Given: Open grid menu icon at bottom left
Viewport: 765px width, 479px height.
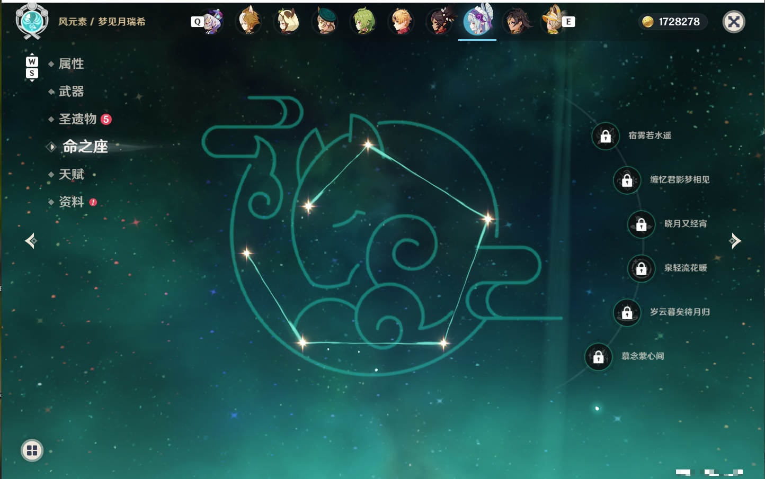Looking at the screenshot, I should point(32,450).
